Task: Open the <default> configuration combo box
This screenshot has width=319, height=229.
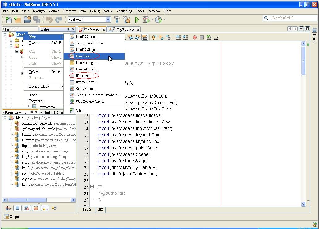Action: point(89,19)
